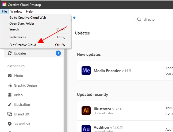Open the Photo category
Screen dimensions: 173x132
point(18,76)
